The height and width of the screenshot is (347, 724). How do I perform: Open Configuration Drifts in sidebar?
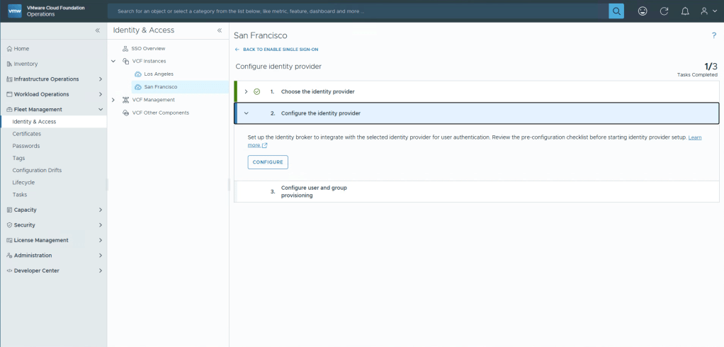36,170
